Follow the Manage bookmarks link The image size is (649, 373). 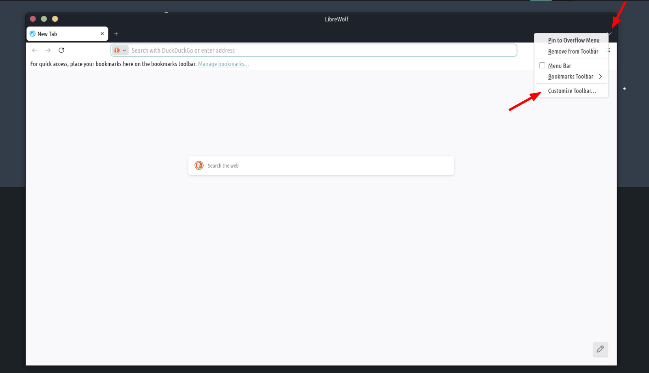pos(223,64)
